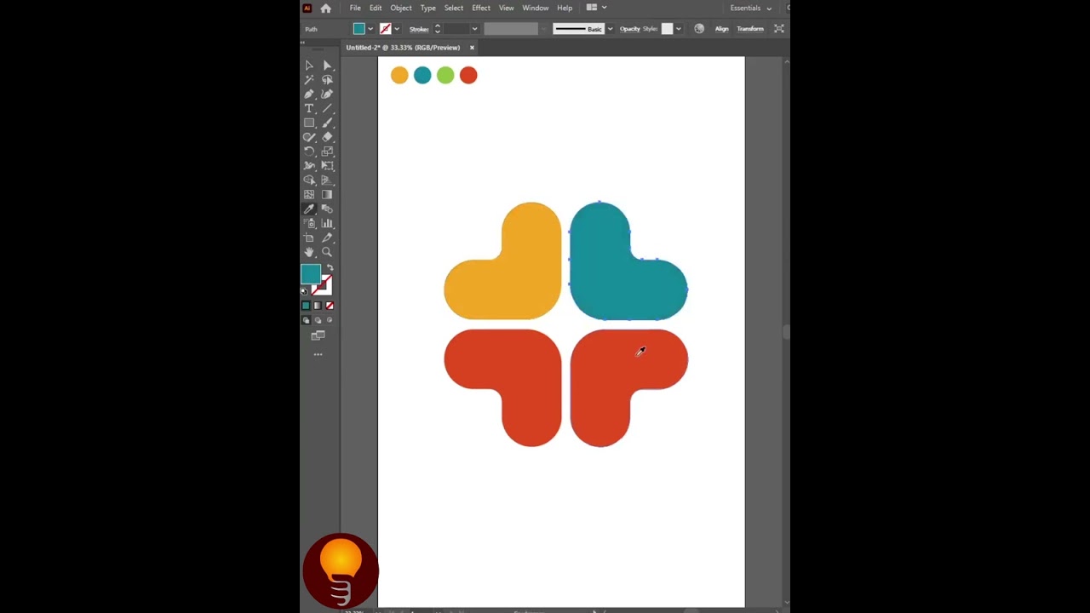Choose the Blend tool
This screenshot has height=613, width=1090.
pyautogui.click(x=327, y=209)
